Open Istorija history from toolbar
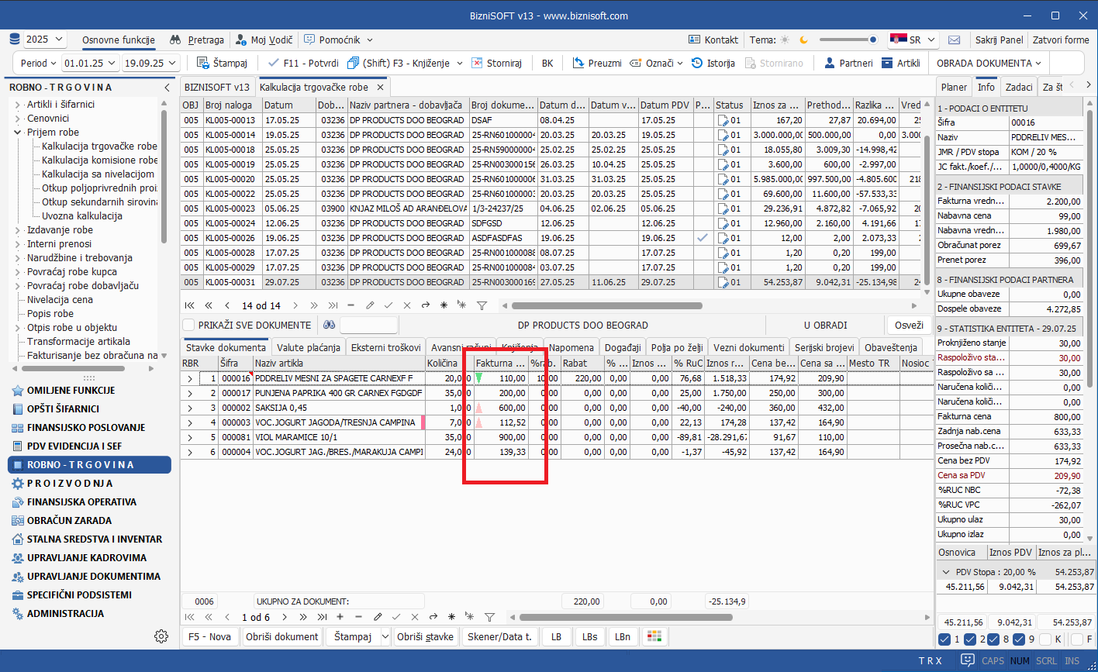Viewport: 1098px width, 672px height. 697,63
